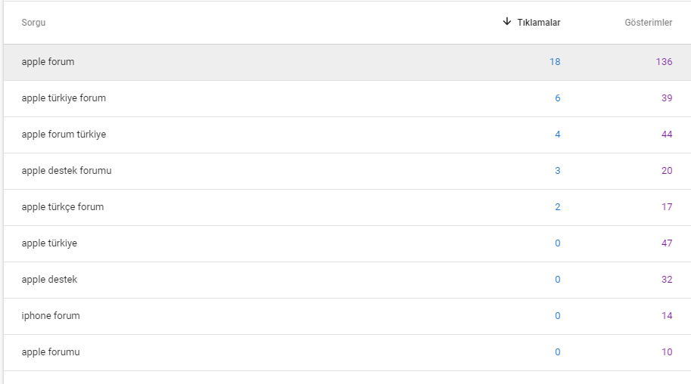
Task: Sort by Tıklamalar column header
Action: [x=539, y=23]
